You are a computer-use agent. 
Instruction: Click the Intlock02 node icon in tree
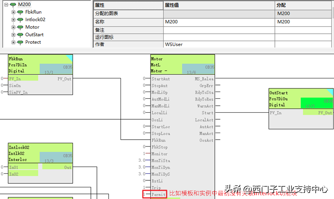point(20,20)
